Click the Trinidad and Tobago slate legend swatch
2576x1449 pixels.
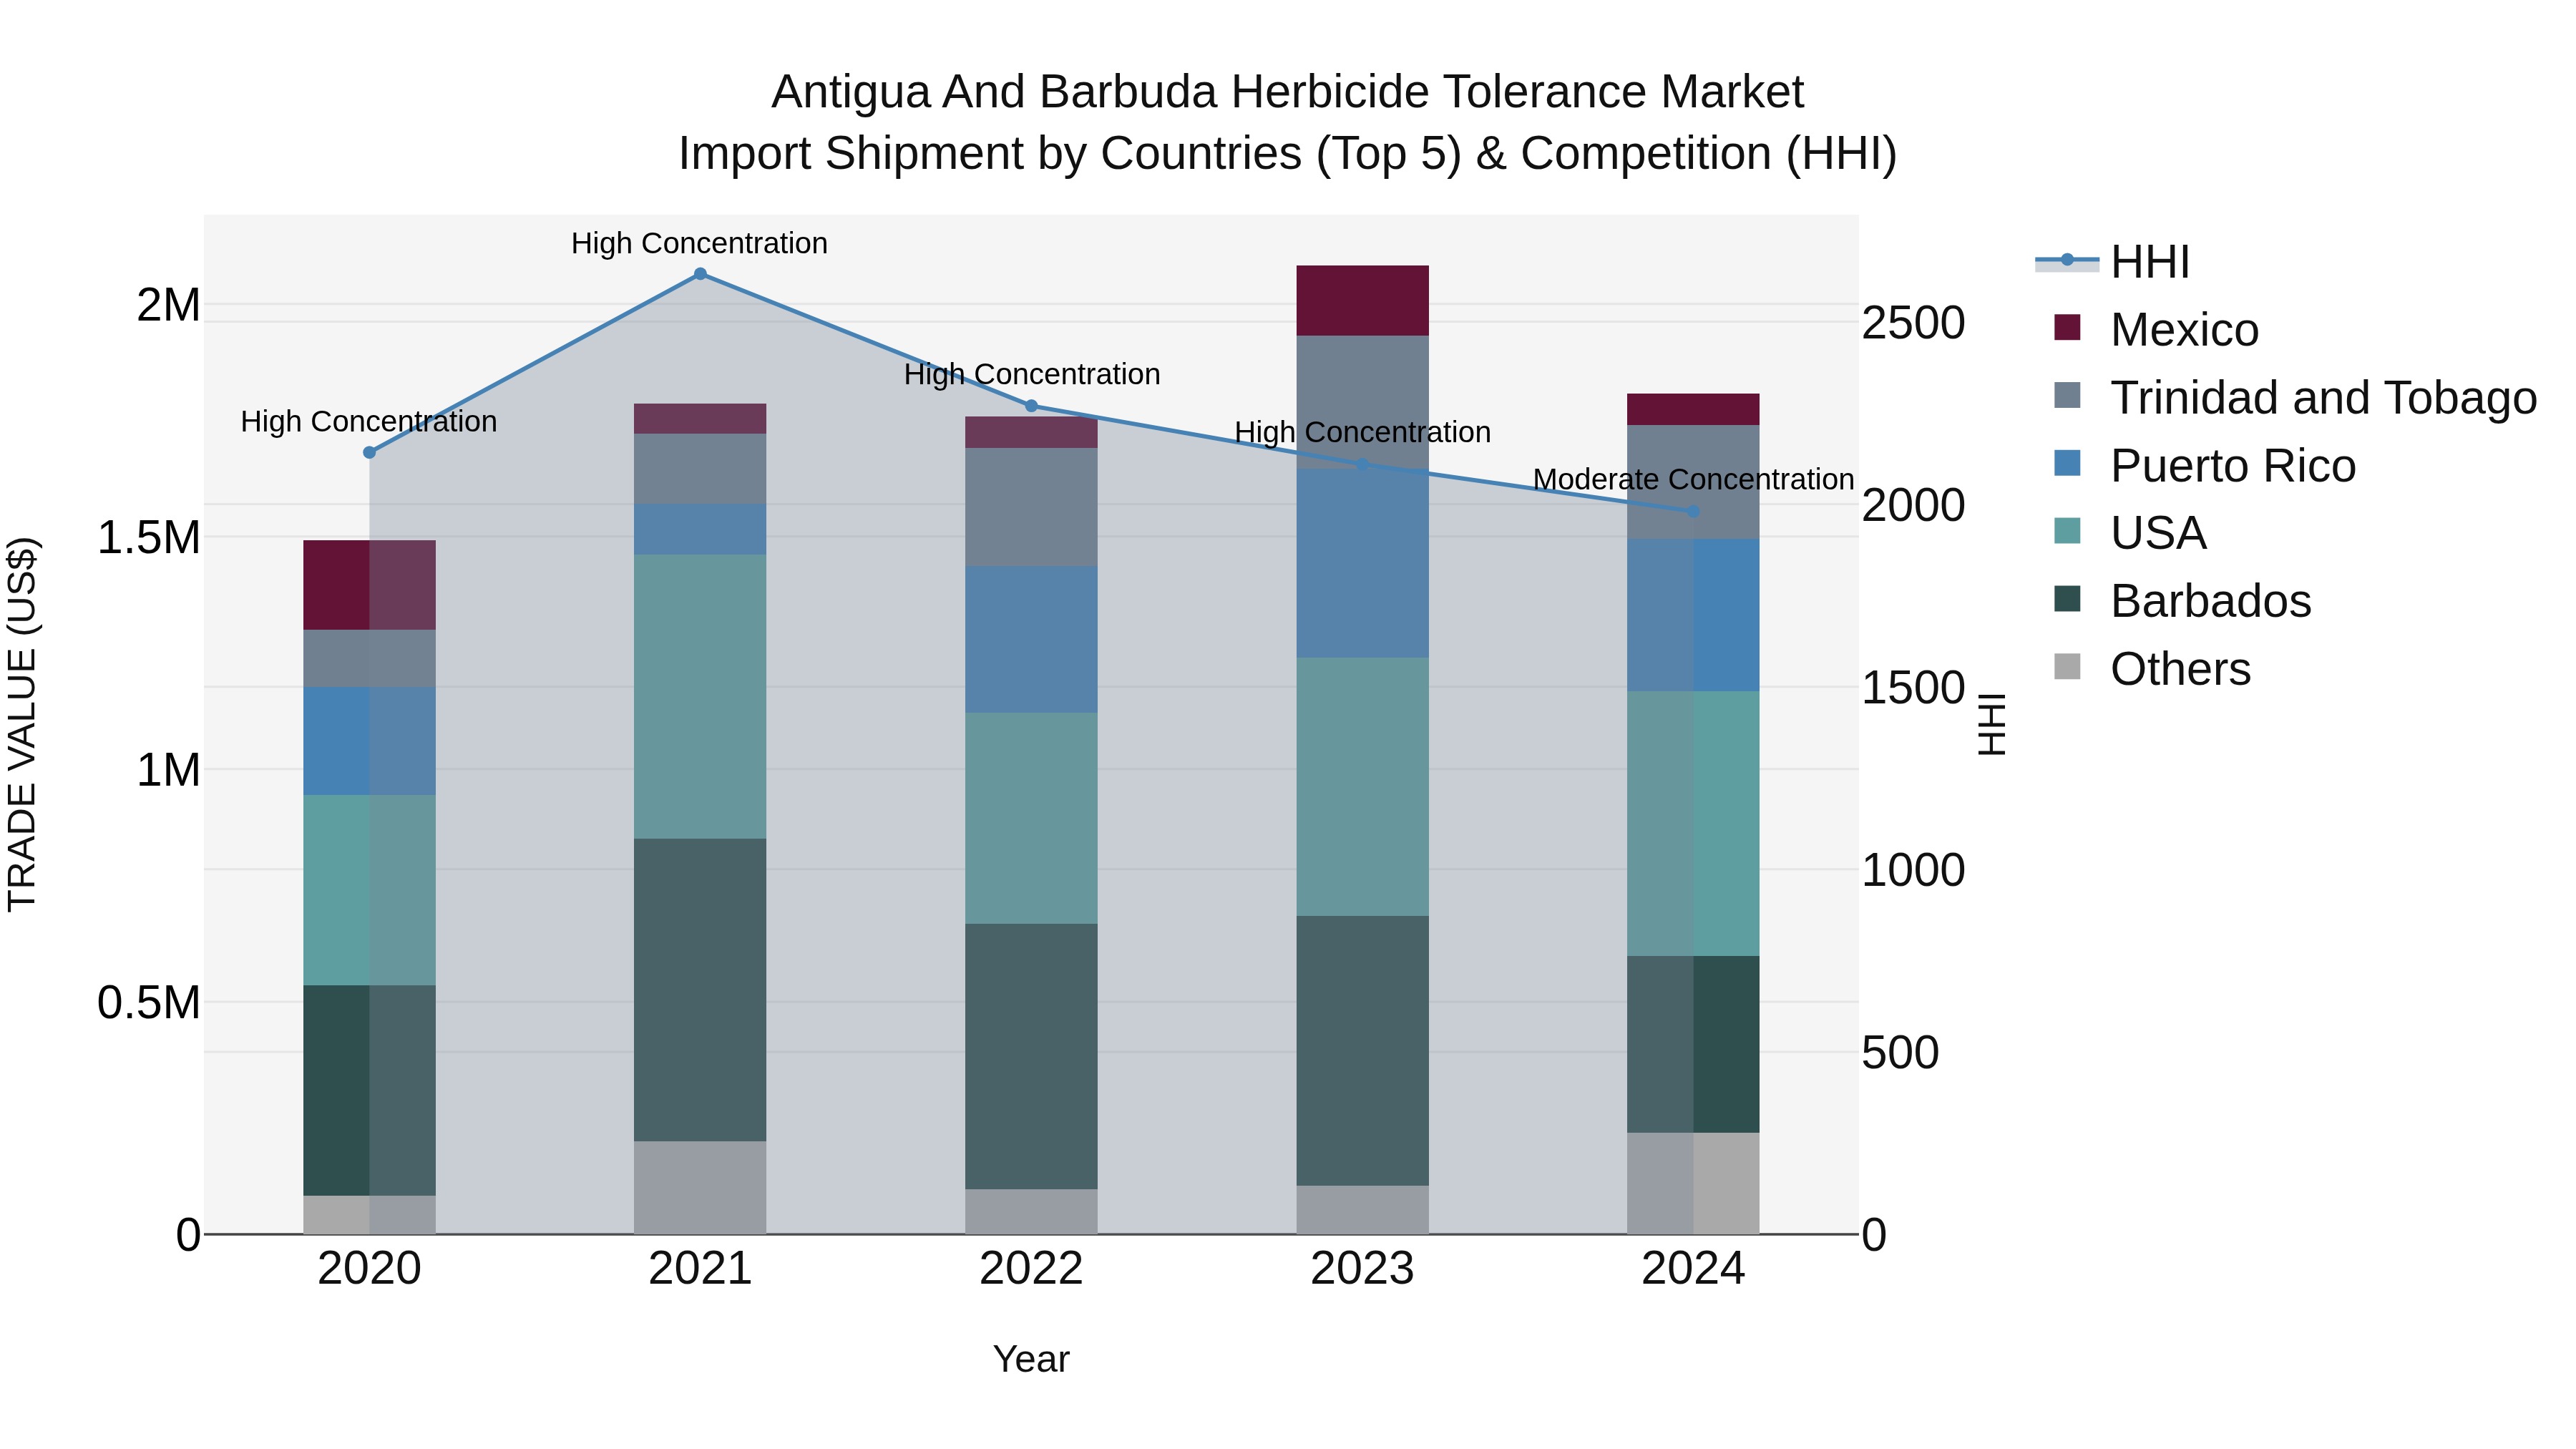2067,395
